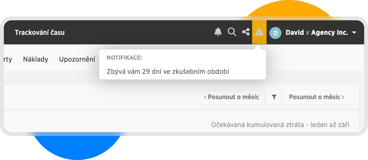Click left chevron on previous-month button
The height and width of the screenshot is (160, 368).
click(205, 97)
